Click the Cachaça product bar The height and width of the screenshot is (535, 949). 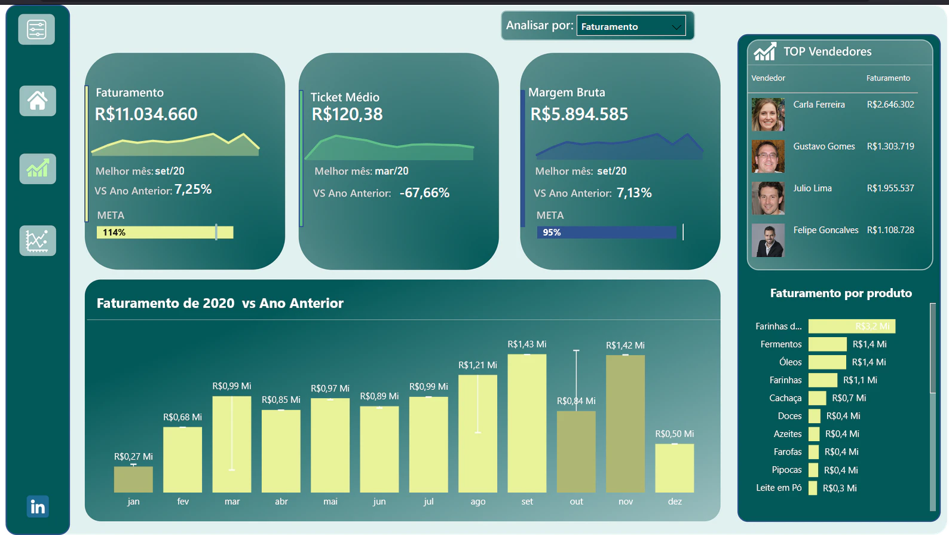click(818, 398)
